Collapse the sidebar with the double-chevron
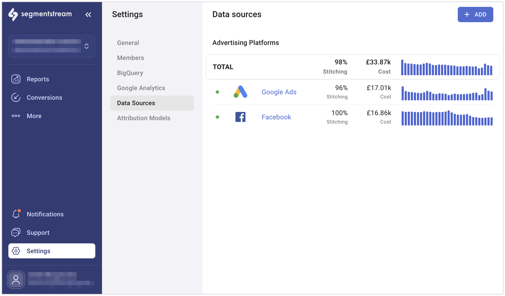The width and height of the screenshot is (505, 296). click(88, 14)
